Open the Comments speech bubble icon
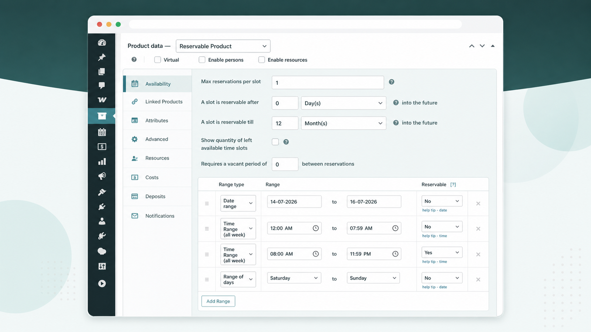The width and height of the screenshot is (591, 332). pos(102,86)
